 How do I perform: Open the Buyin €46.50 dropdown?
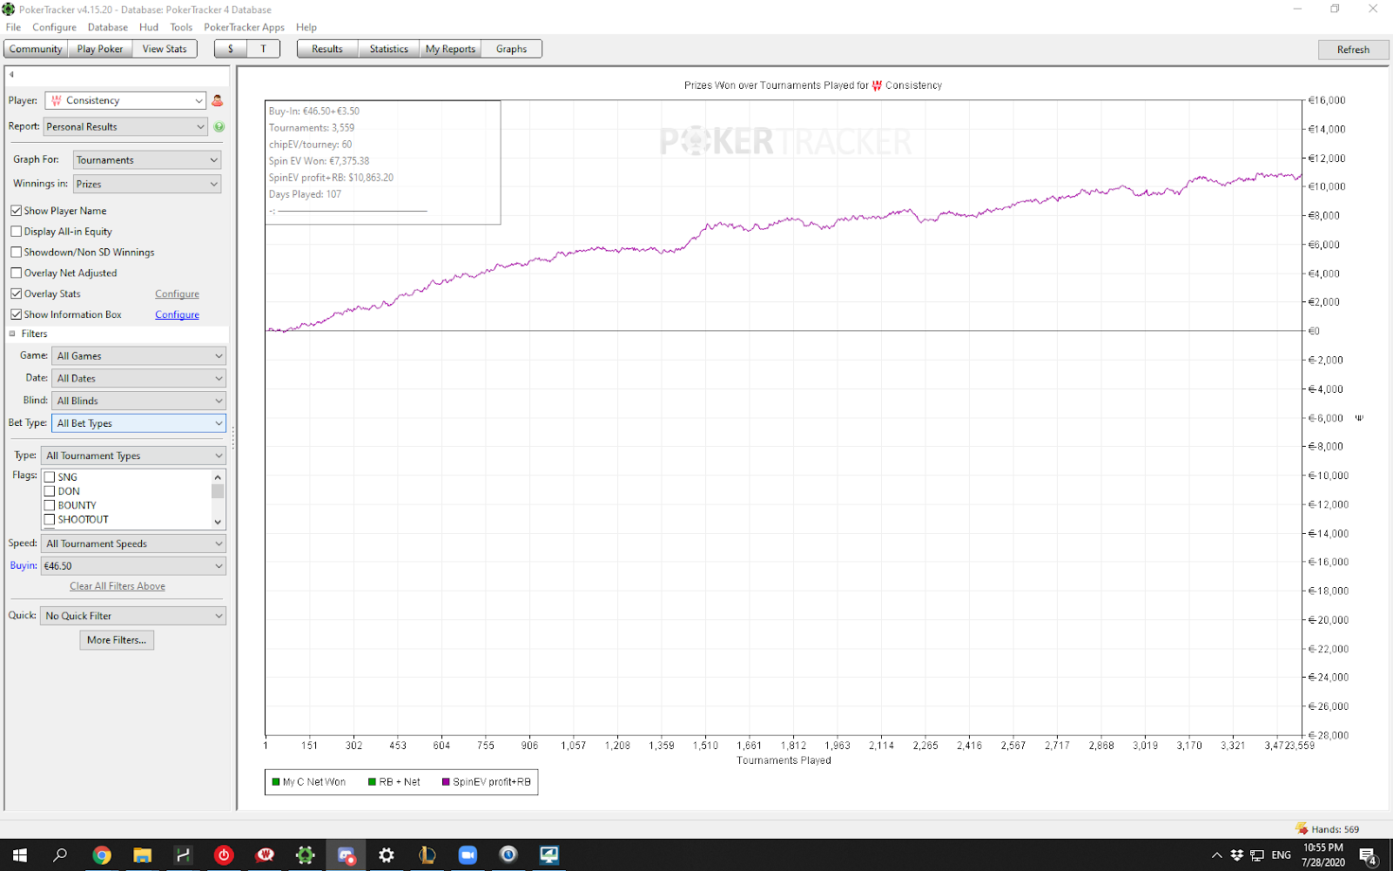tap(133, 566)
